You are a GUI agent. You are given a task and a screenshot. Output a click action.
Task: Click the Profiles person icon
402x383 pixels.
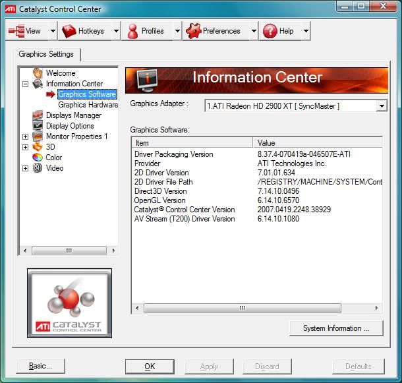(133, 31)
